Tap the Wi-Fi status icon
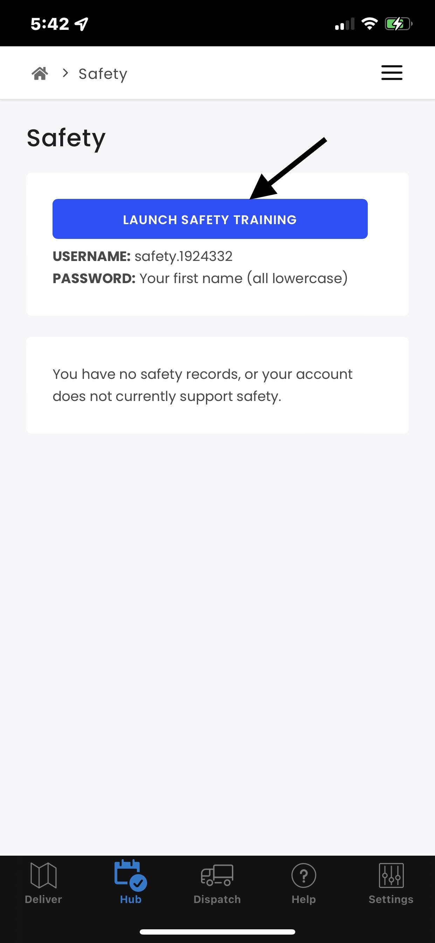 point(369,24)
